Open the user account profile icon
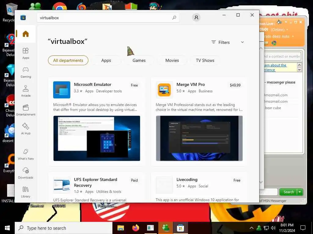 click(196, 17)
